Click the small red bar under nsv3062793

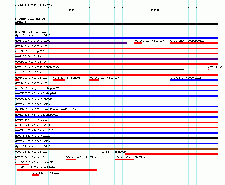(35, 175)
